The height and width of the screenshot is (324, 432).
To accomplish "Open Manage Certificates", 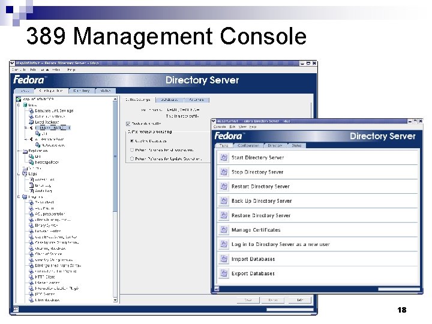I will 256,230.
